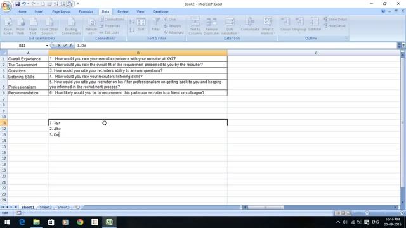406x228 pixels.
Task: Undo last action in Quick Access toolbar
Action: coord(24,4)
